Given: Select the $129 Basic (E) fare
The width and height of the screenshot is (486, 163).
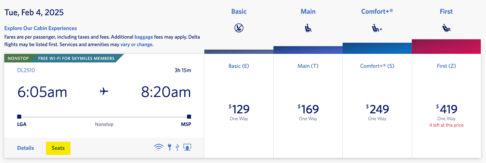Looking at the screenshot, I should click(239, 110).
